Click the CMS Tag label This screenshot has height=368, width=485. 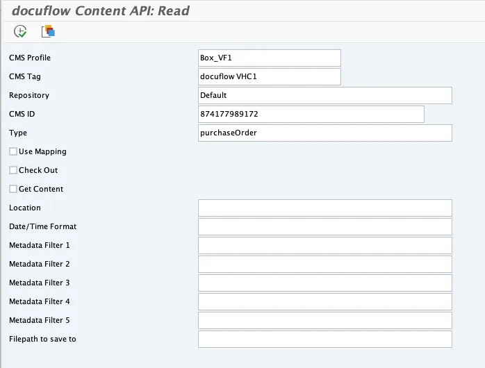[x=25, y=76]
